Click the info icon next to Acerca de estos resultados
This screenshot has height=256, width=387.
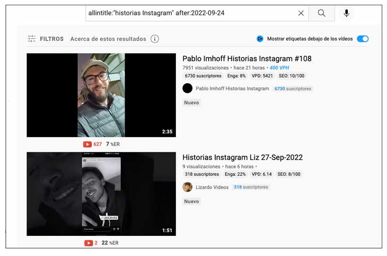[155, 39]
